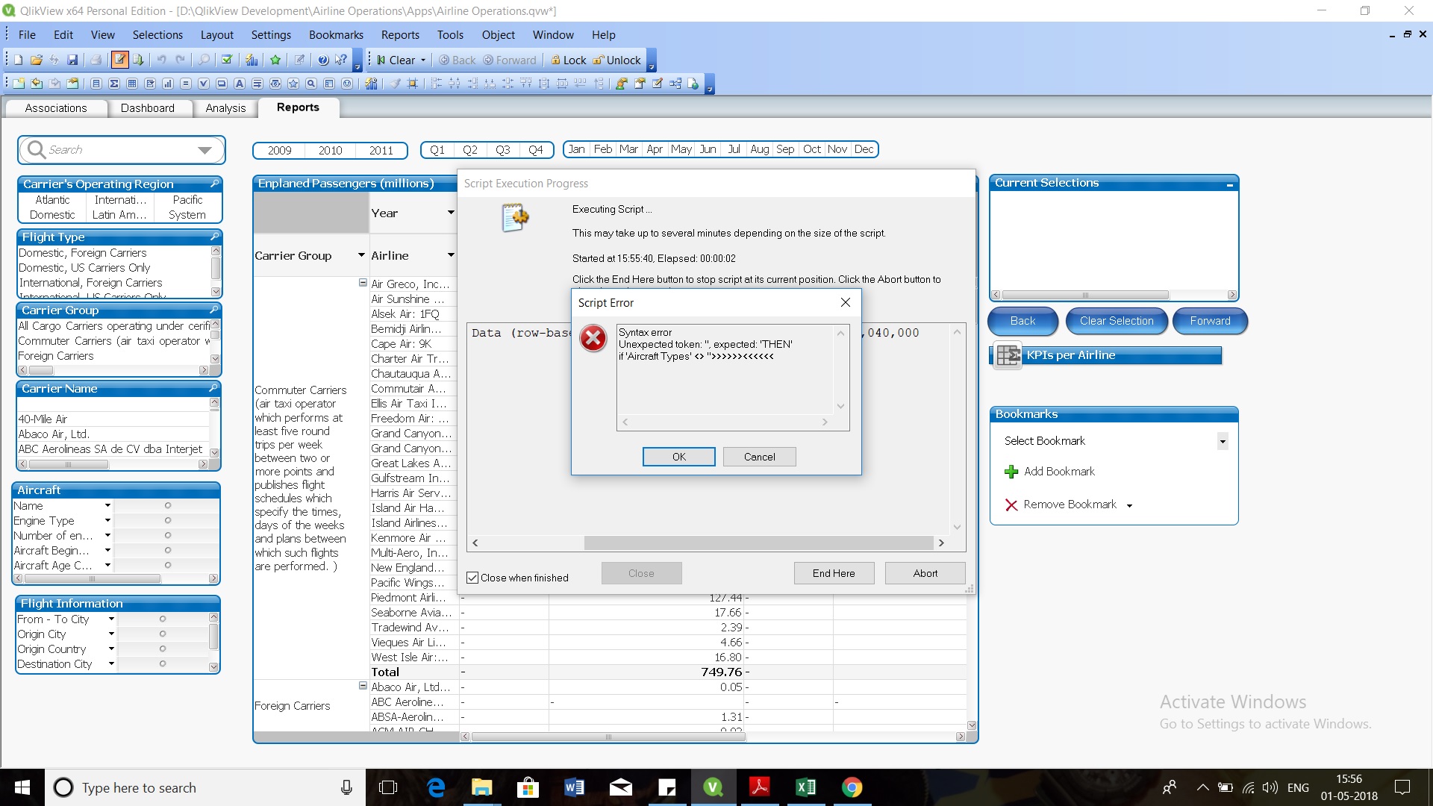Screen dimensions: 1433x806
Task: Click the red error icon in Script Error
Action: tap(593, 339)
